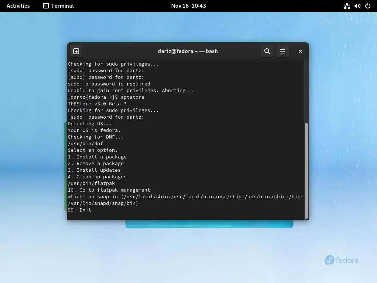This screenshot has width=377, height=283.
Task: Open a new terminal tab
Action: click(76, 51)
